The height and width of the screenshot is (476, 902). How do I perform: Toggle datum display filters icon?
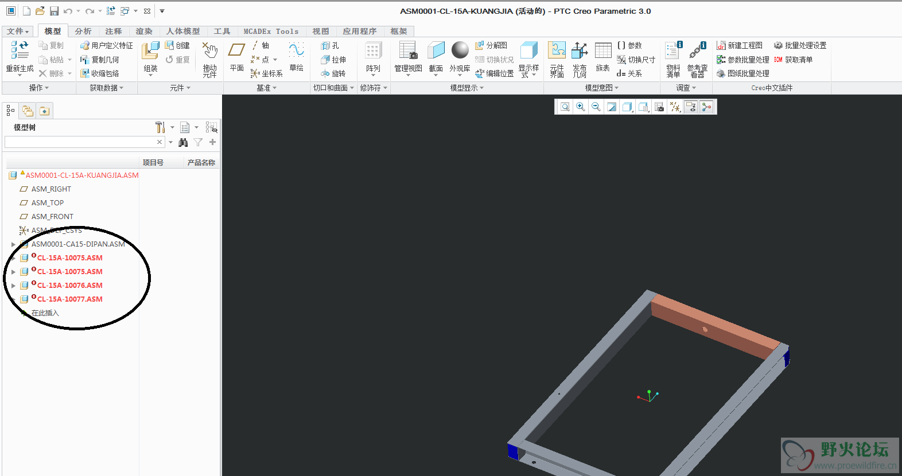pyautogui.click(x=675, y=107)
